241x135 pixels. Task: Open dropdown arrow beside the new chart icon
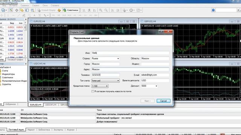[x=6, y=10]
